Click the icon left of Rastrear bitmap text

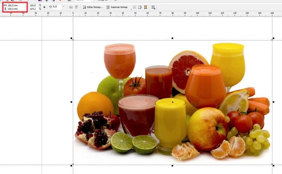coord(108,7)
